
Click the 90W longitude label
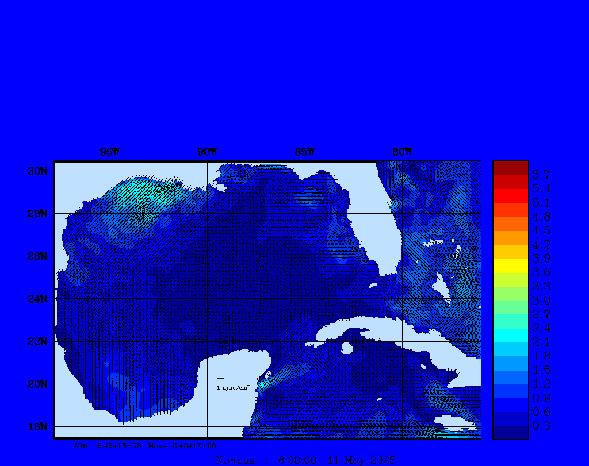[x=207, y=152]
